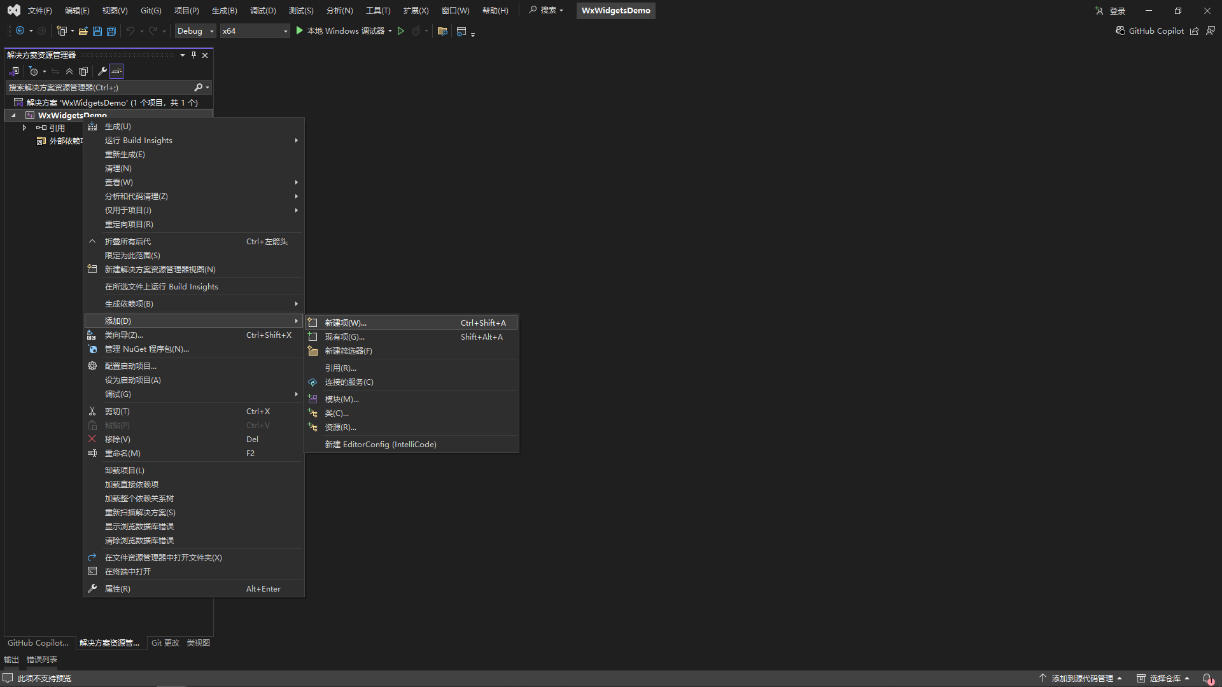
Task: Choose 类(C)... in the Add submenu
Action: tap(337, 413)
